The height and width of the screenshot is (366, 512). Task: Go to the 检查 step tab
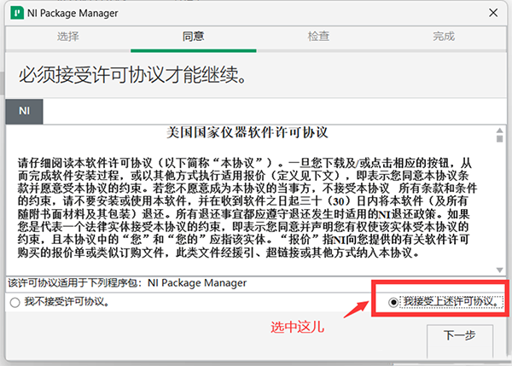318,36
